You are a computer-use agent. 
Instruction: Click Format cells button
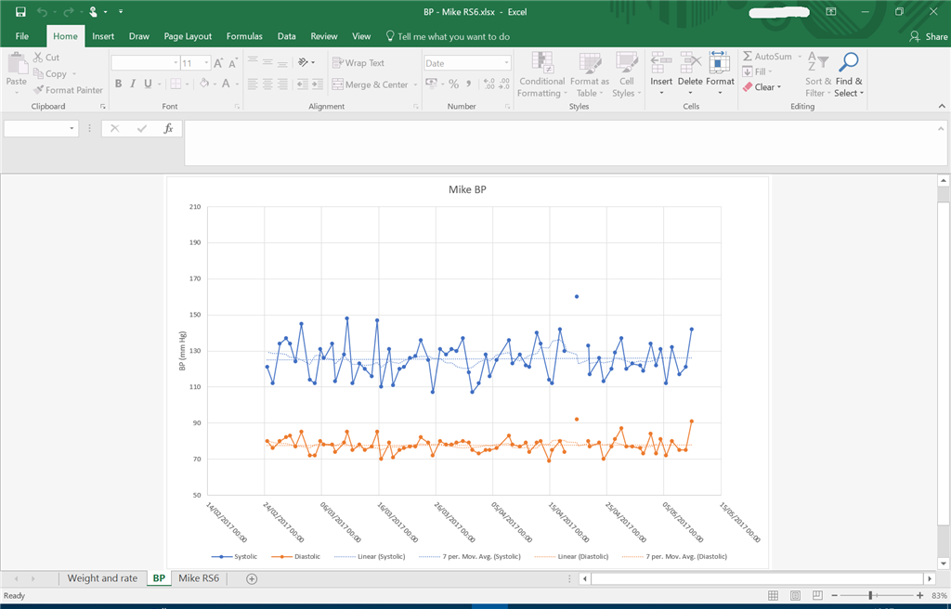720,74
